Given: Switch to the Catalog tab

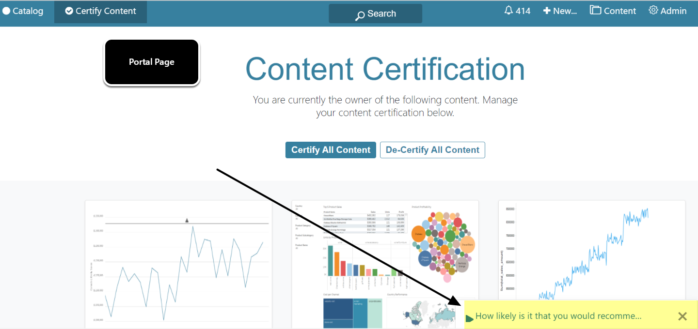Looking at the screenshot, I should (23, 10).
